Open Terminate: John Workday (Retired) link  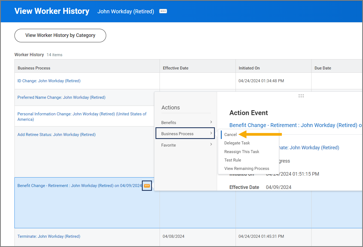tap(49, 236)
